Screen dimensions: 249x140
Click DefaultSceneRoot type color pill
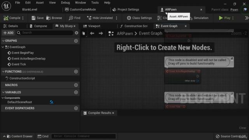pos(52,102)
